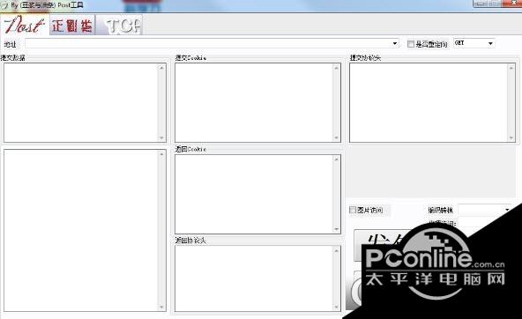Click scroll-up arrow in 提交协议头 box

coord(511,68)
